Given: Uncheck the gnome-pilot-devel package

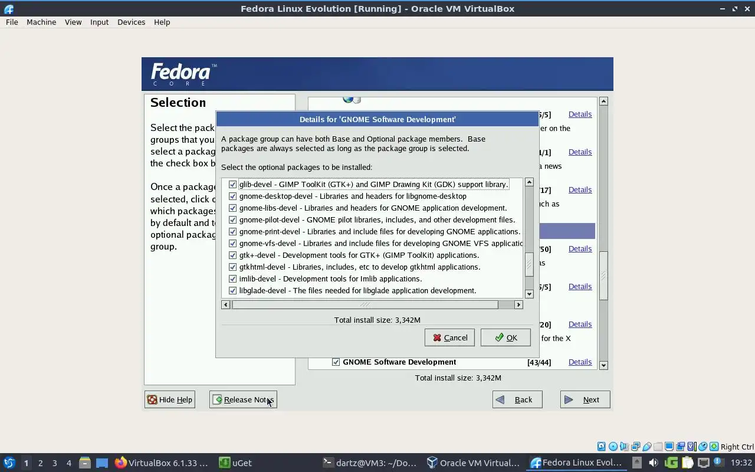Looking at the screenshot, I should point(232,219).
